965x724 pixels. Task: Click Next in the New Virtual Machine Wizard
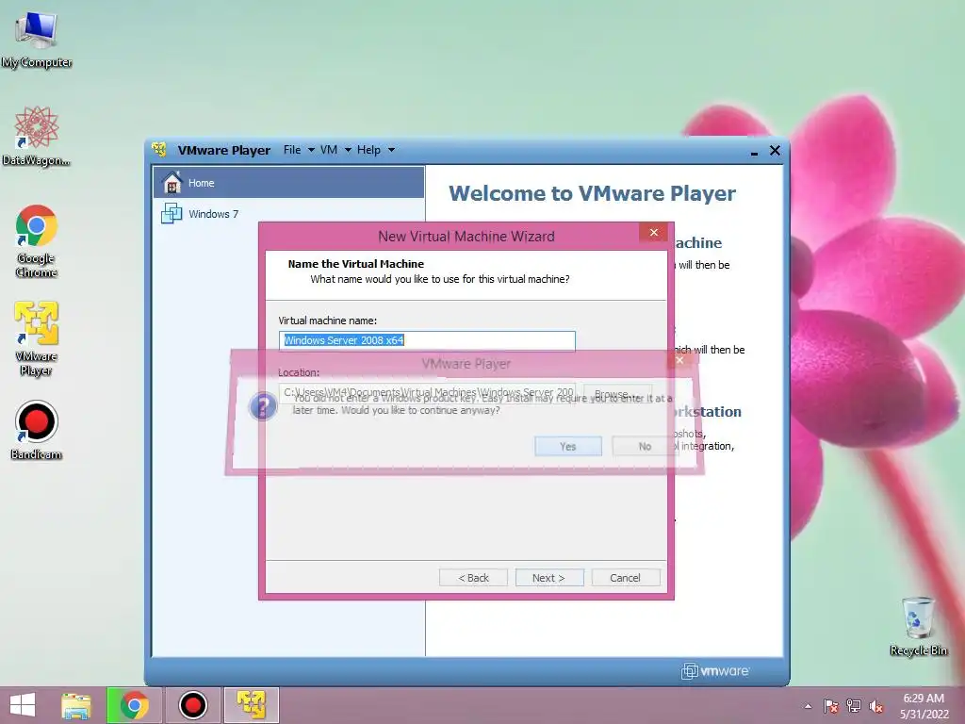(549, 578)
